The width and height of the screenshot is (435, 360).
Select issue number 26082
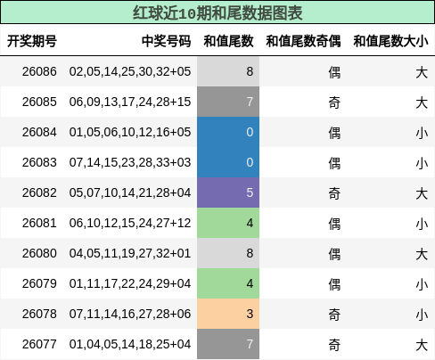[x=39, y=192]
